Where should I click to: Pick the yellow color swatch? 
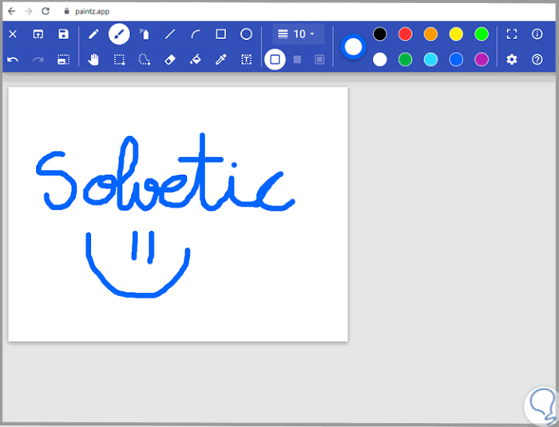[456, 34]
